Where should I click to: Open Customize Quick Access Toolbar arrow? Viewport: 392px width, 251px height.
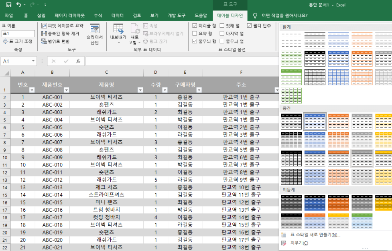[45, 5]
